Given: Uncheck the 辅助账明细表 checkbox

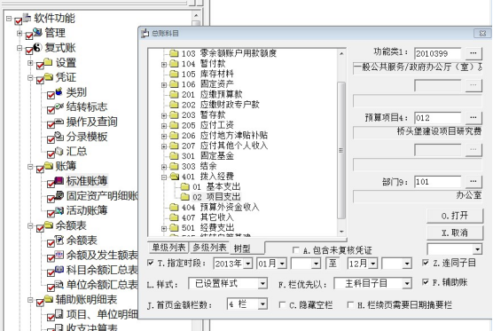Looking at the screenshot, I should point(40,303).
